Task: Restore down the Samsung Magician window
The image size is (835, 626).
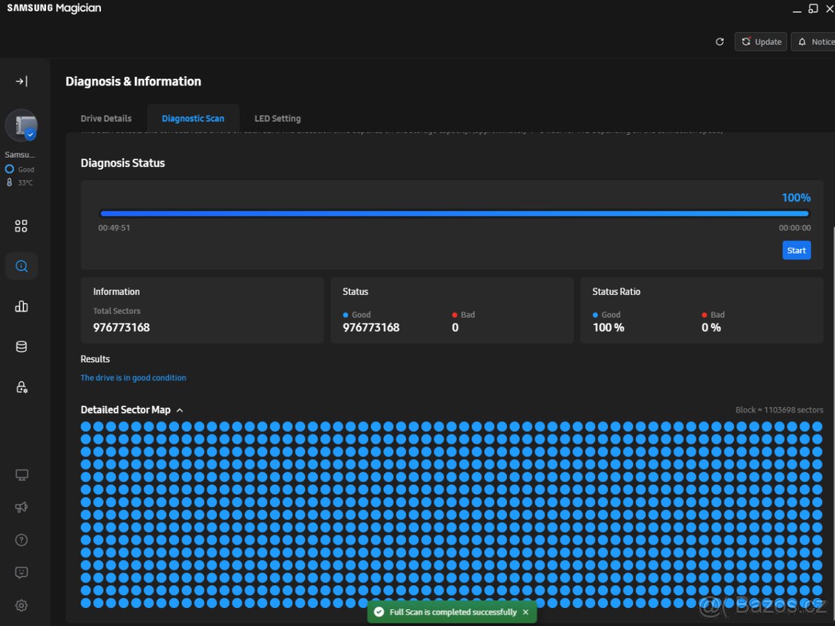Action: pos(813,8)
